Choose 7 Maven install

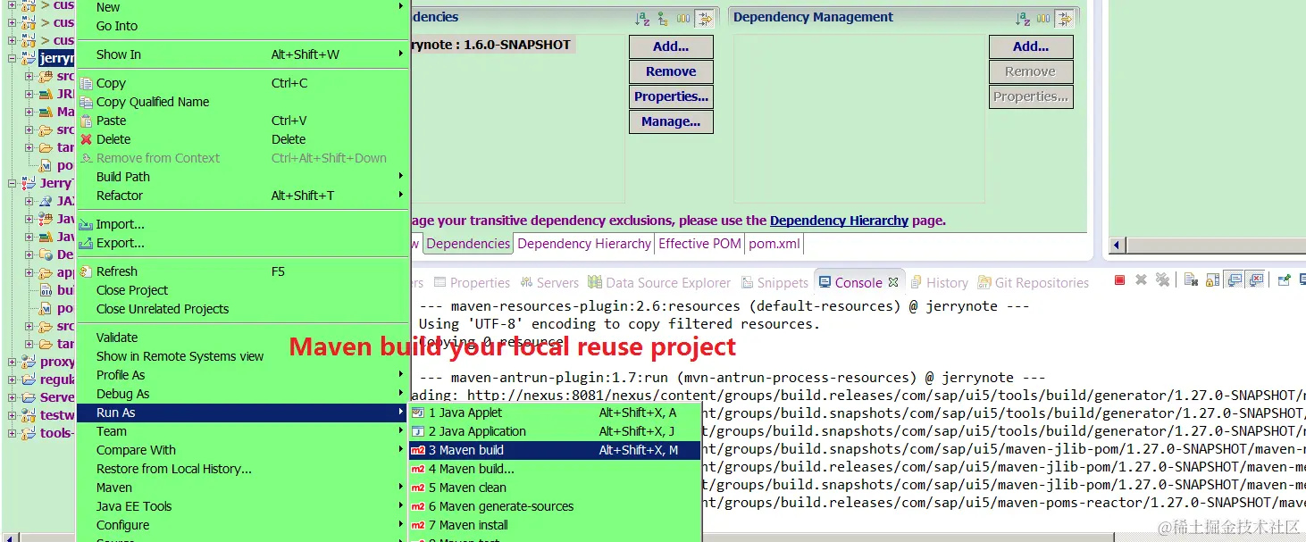555,525
